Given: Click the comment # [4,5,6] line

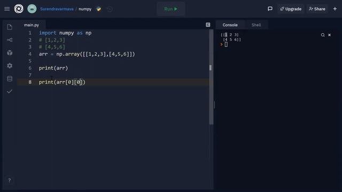Looking at the screenshot, I should 52,47.
